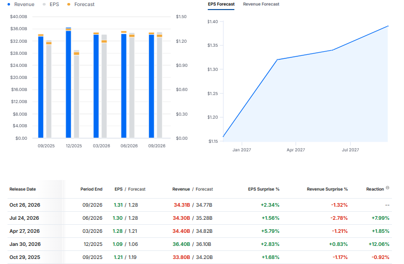Screen dimensions: 404x264
Task: Click the Jan 2027 axis label
Action: (x=242, y=150)
